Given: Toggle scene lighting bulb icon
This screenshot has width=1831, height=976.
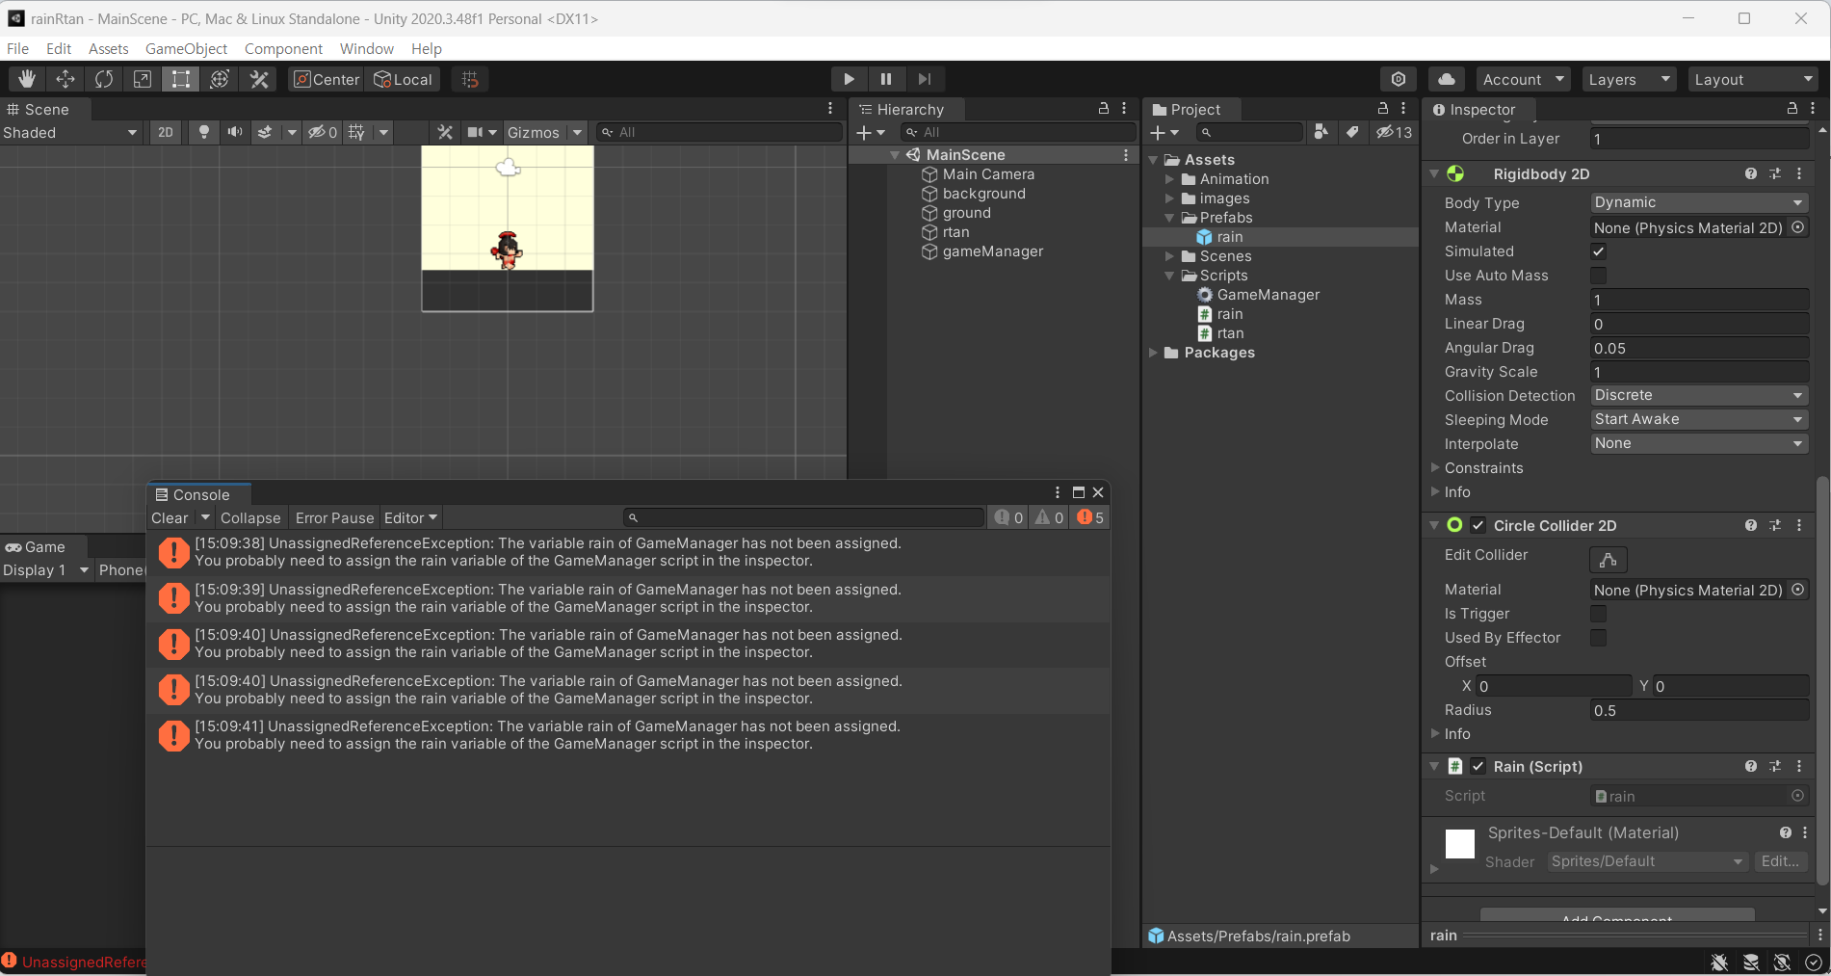Looking at the screenshot, I should [x=203, y=132].
